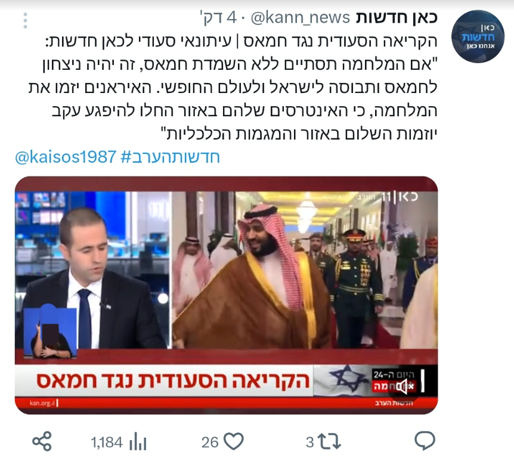Play the embedded news video

pos(226,295)
